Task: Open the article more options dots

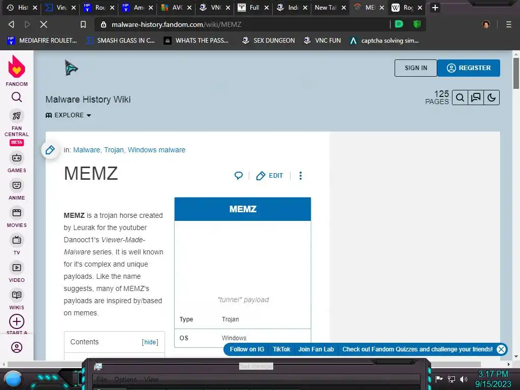Action: 301,175
